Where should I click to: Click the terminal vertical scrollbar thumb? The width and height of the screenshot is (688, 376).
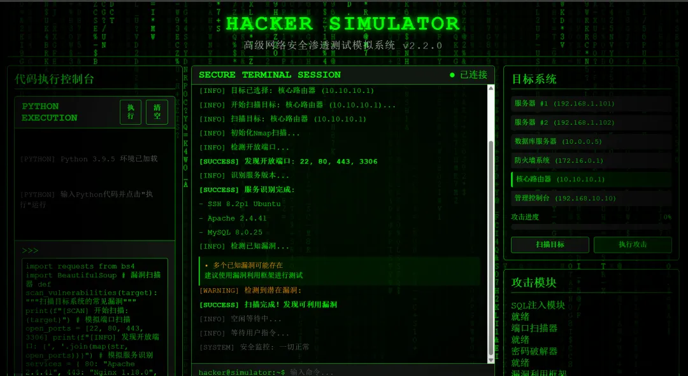(491, 247)
